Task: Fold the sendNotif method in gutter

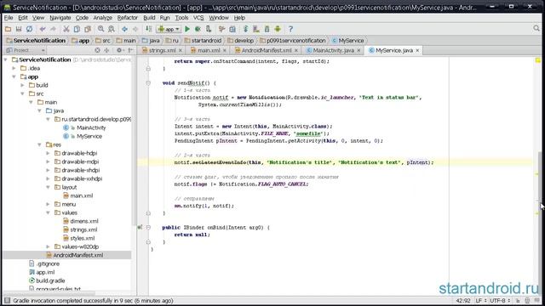Action: pos(148,83)
